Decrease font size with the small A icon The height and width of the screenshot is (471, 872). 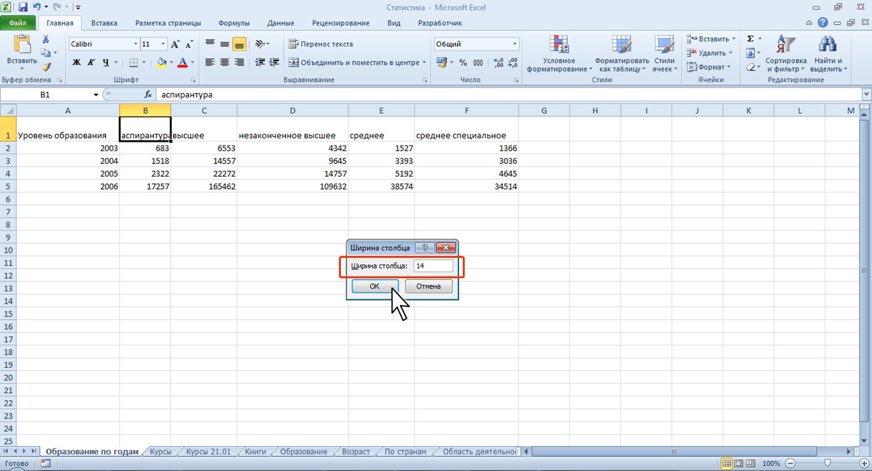[188, 45]
